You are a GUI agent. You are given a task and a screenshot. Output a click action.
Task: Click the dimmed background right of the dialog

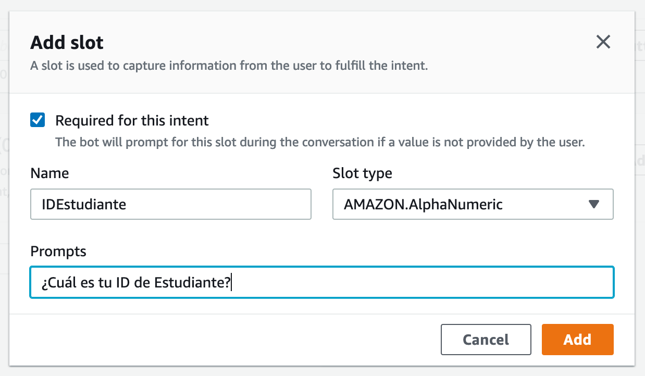pos(640,208)
